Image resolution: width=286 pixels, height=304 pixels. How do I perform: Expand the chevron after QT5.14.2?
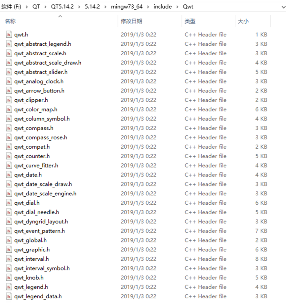point(79,7)
